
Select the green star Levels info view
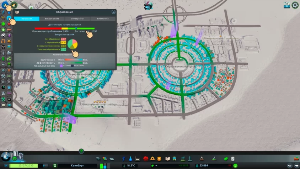coord(3,30)
